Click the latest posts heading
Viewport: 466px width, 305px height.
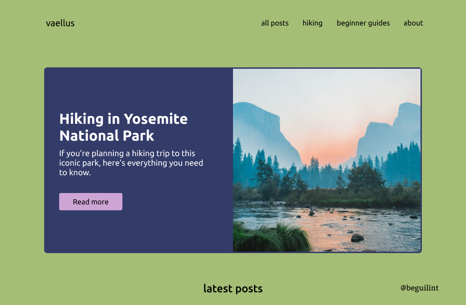click(x=233, y=289)
